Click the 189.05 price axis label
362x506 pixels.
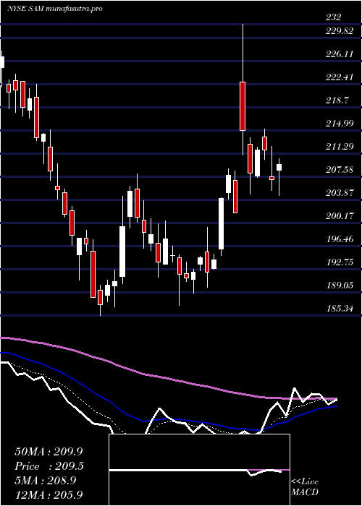point(340,286)
